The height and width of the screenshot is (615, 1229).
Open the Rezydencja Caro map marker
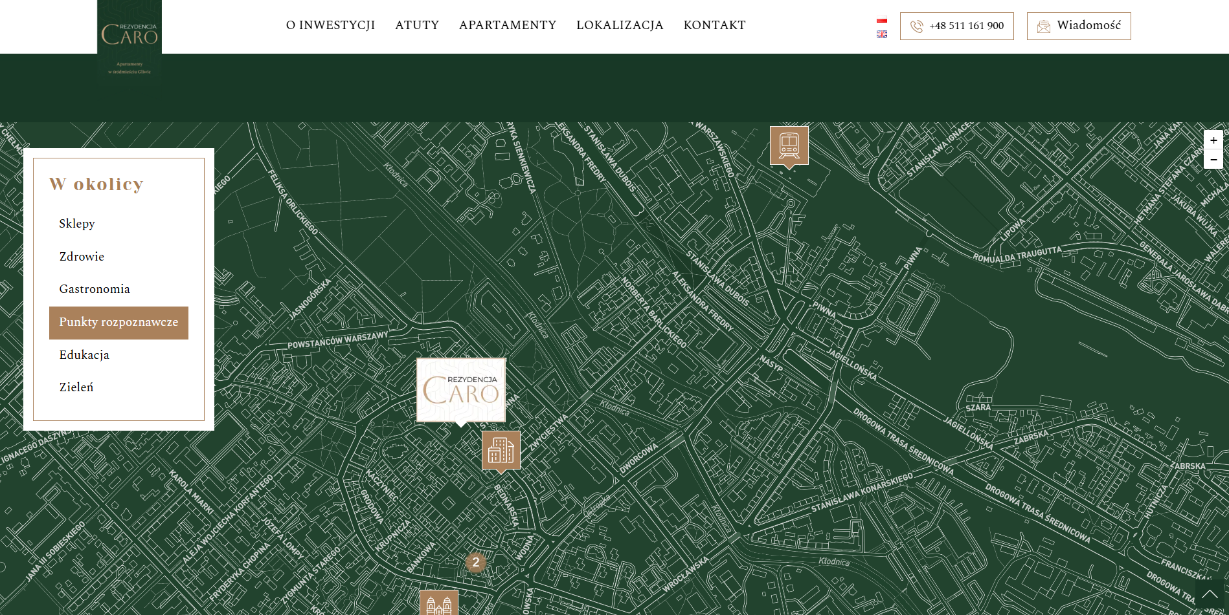461,391
